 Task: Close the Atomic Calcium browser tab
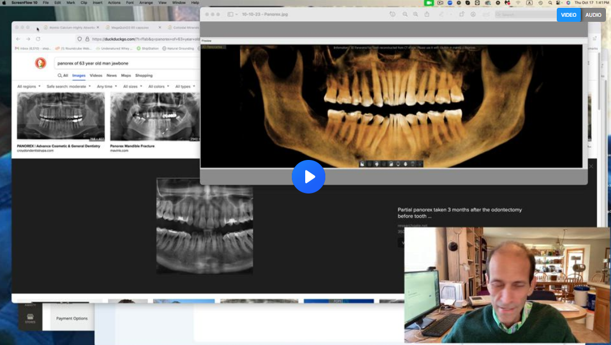pos(98,27)
